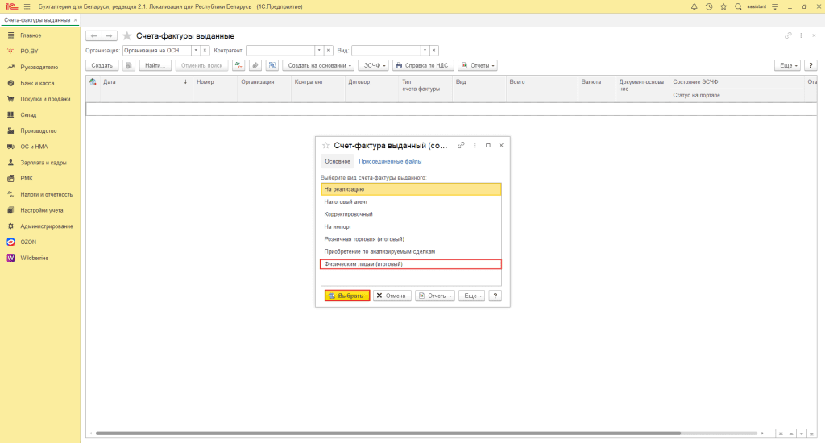This screenshot has width=825, height=443.
Task: Select Налоговый агент row
Action: (x=411, y=201)
